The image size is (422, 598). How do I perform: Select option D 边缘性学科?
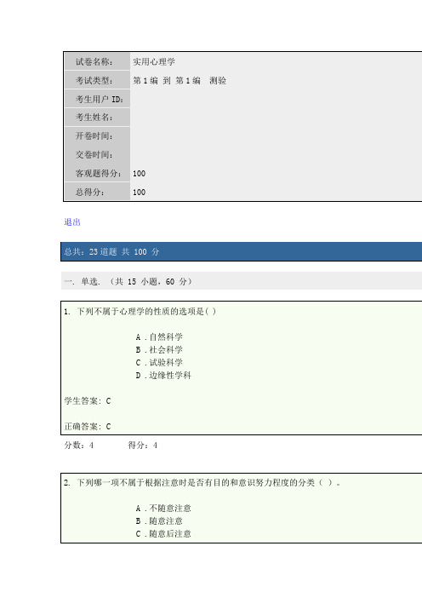[x=163, y=376]
